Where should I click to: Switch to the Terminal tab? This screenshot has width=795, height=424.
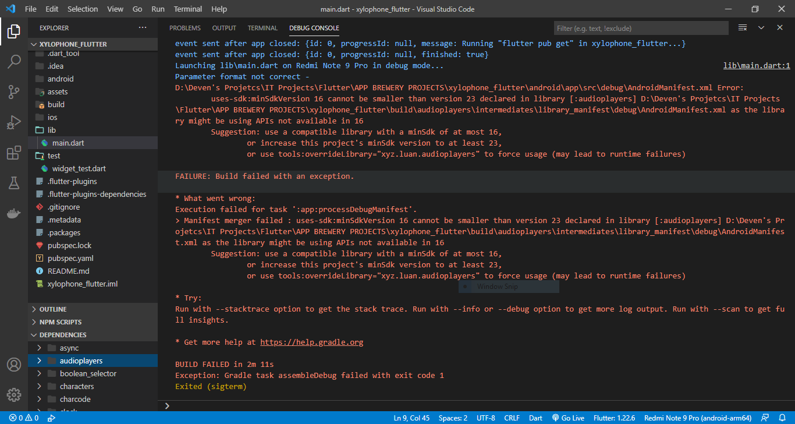click(x=262, y=28)
